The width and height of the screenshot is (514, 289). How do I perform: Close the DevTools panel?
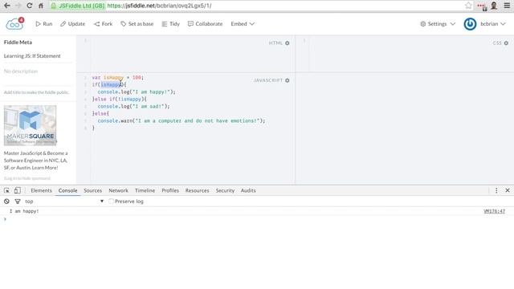[508, 190]
